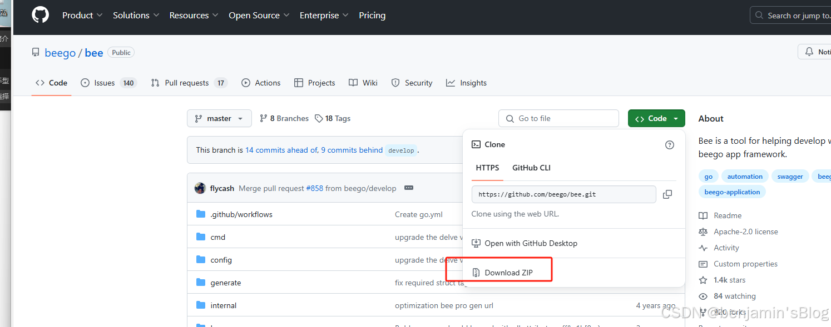
Task: Click the Notifications bell button
Action: 815,52
